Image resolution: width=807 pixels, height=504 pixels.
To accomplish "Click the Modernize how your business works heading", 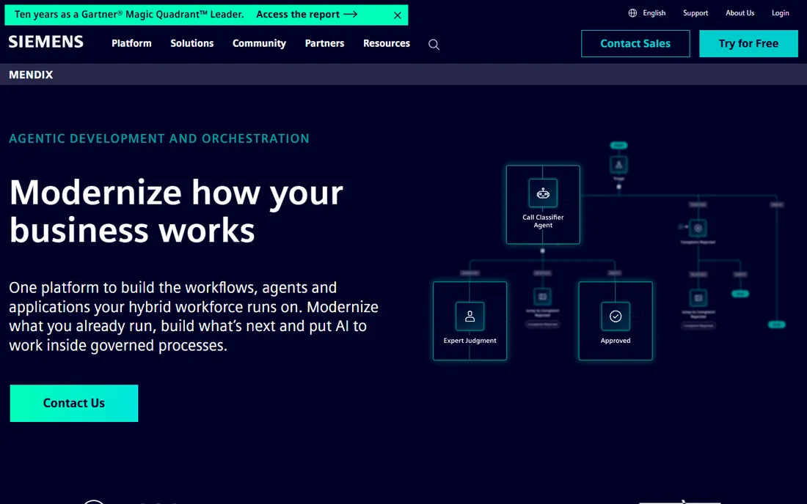I will click(176, 211).
